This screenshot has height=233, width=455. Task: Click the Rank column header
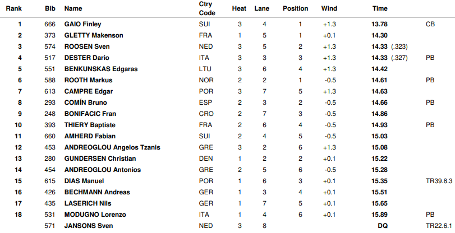(13, 8)
